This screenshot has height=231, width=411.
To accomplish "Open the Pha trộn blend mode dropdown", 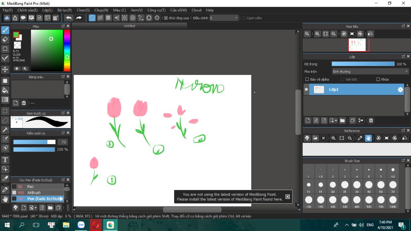I will tap(370, 71).
